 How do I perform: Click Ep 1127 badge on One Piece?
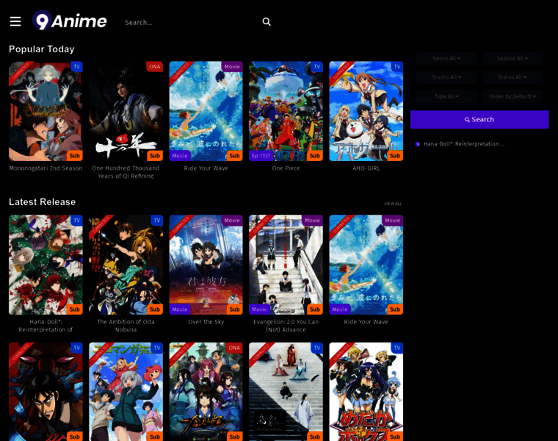[x=261, y=156]
